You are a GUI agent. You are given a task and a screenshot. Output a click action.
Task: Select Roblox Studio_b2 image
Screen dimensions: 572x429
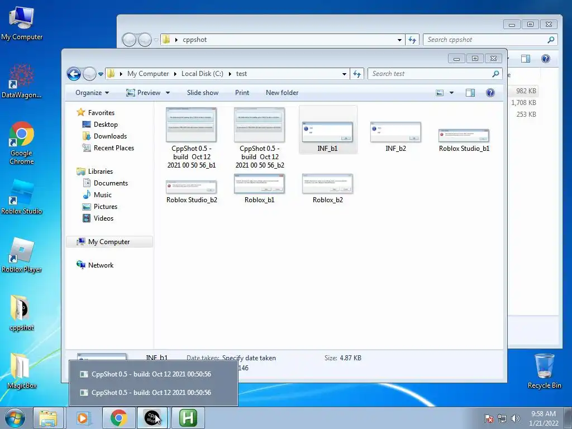[x=192, y=192]
